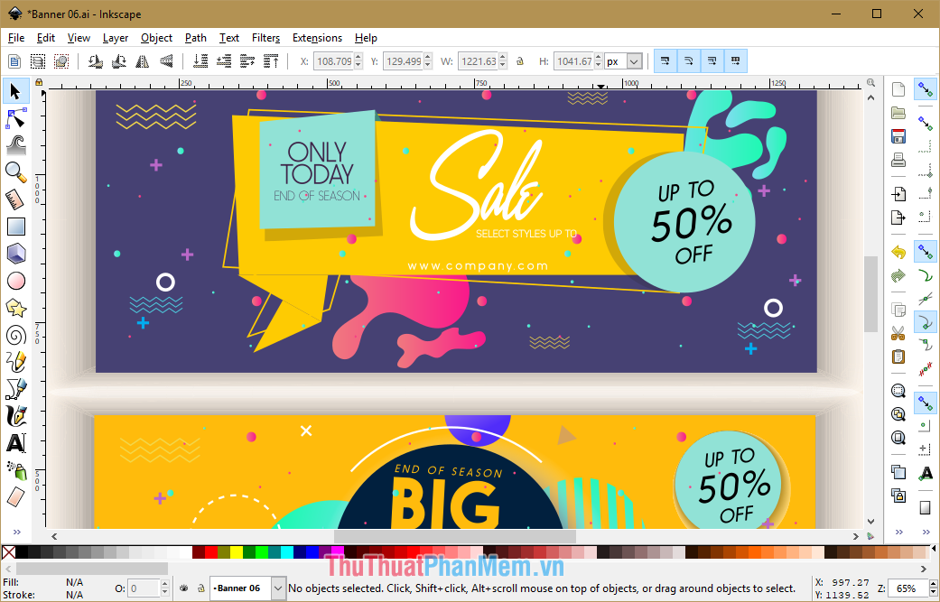Choose the Rectangle tool
The image size is (940, 602).
[x=16, y=227]
